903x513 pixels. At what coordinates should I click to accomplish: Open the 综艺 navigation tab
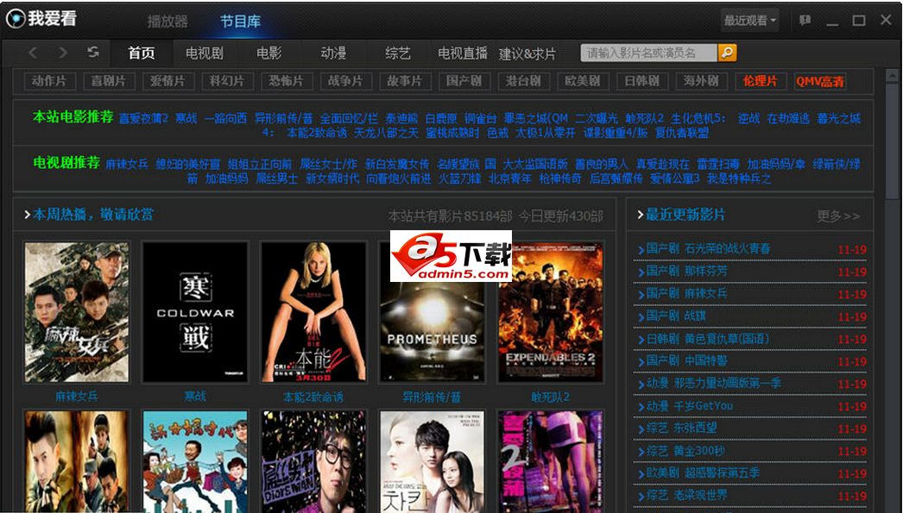click(397, 53)
